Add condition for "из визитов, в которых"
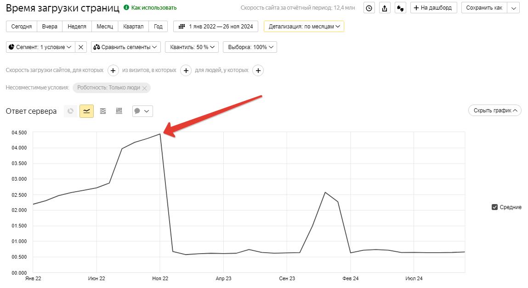This screenshot has height=288, width=528. [186, 71]
